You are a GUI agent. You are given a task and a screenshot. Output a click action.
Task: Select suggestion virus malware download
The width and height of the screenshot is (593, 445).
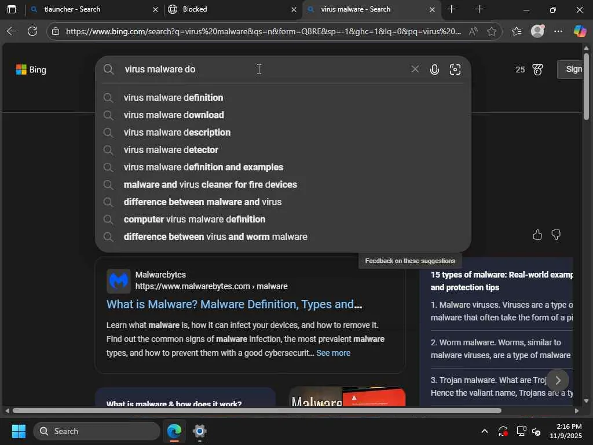click(x=283, y=115)
